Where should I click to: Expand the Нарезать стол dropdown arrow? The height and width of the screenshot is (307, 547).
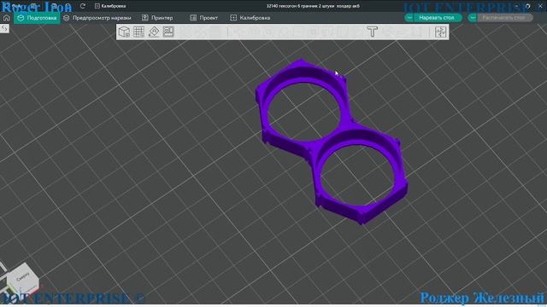click(x=409, y=17)
